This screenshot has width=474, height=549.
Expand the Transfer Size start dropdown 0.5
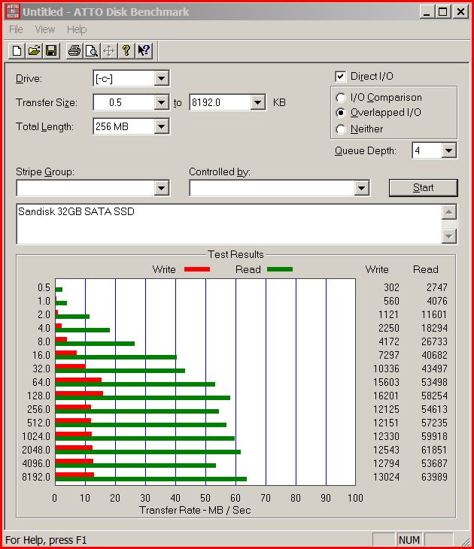click(x=161, y=102)
